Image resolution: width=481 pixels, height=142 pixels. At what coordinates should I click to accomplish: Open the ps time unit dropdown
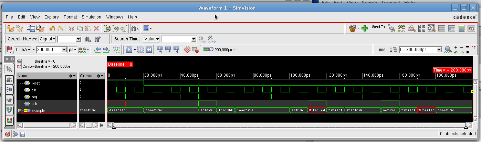point(72,50)
